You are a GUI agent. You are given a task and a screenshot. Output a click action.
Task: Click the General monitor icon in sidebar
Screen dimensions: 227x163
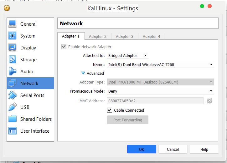pos(12,24)
